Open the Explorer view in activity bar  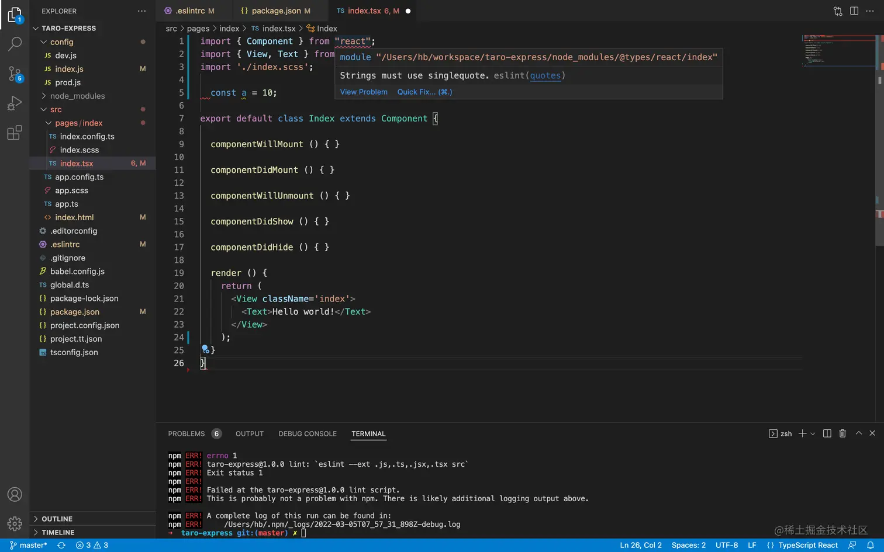[x=15, y=15]
